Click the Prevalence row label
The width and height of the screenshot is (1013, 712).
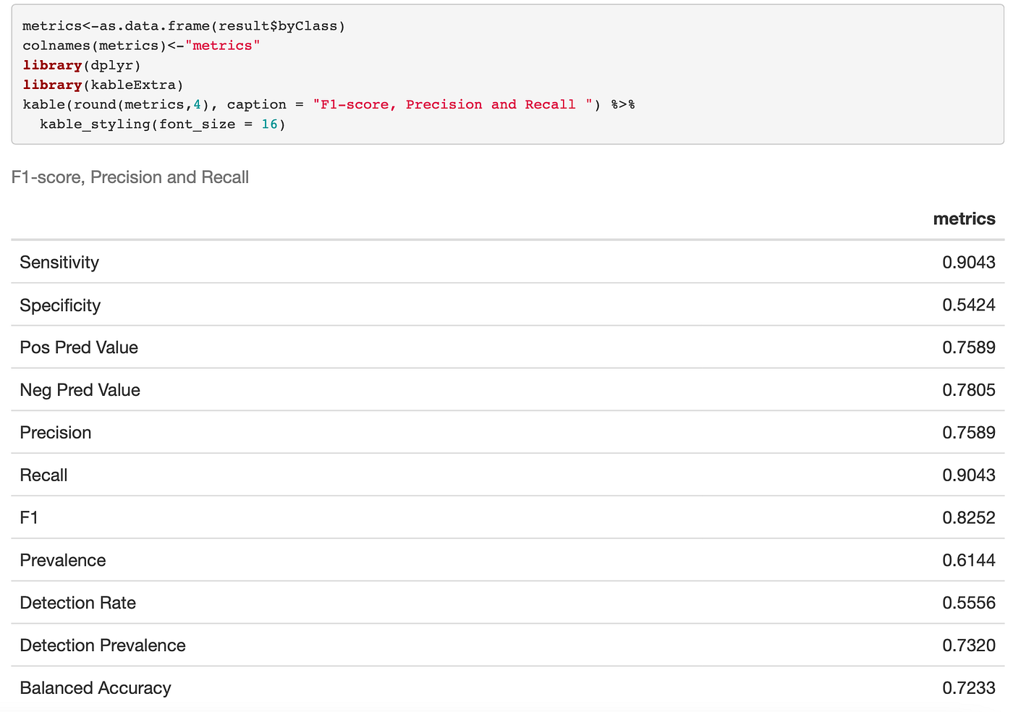pos(63,560)
